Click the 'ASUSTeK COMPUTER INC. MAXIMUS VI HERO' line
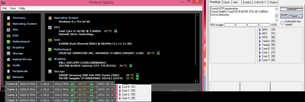 pyautogui.click(x=102, y=53)
